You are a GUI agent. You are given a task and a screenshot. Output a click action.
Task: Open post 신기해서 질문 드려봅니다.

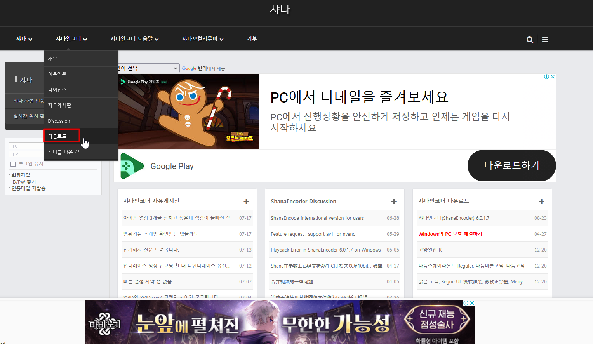point(151,250)
